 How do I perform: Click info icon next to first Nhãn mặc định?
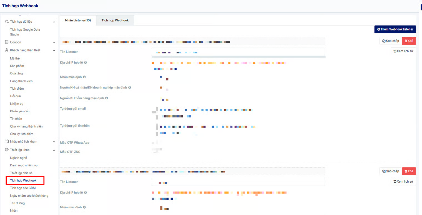click(84, 77)
